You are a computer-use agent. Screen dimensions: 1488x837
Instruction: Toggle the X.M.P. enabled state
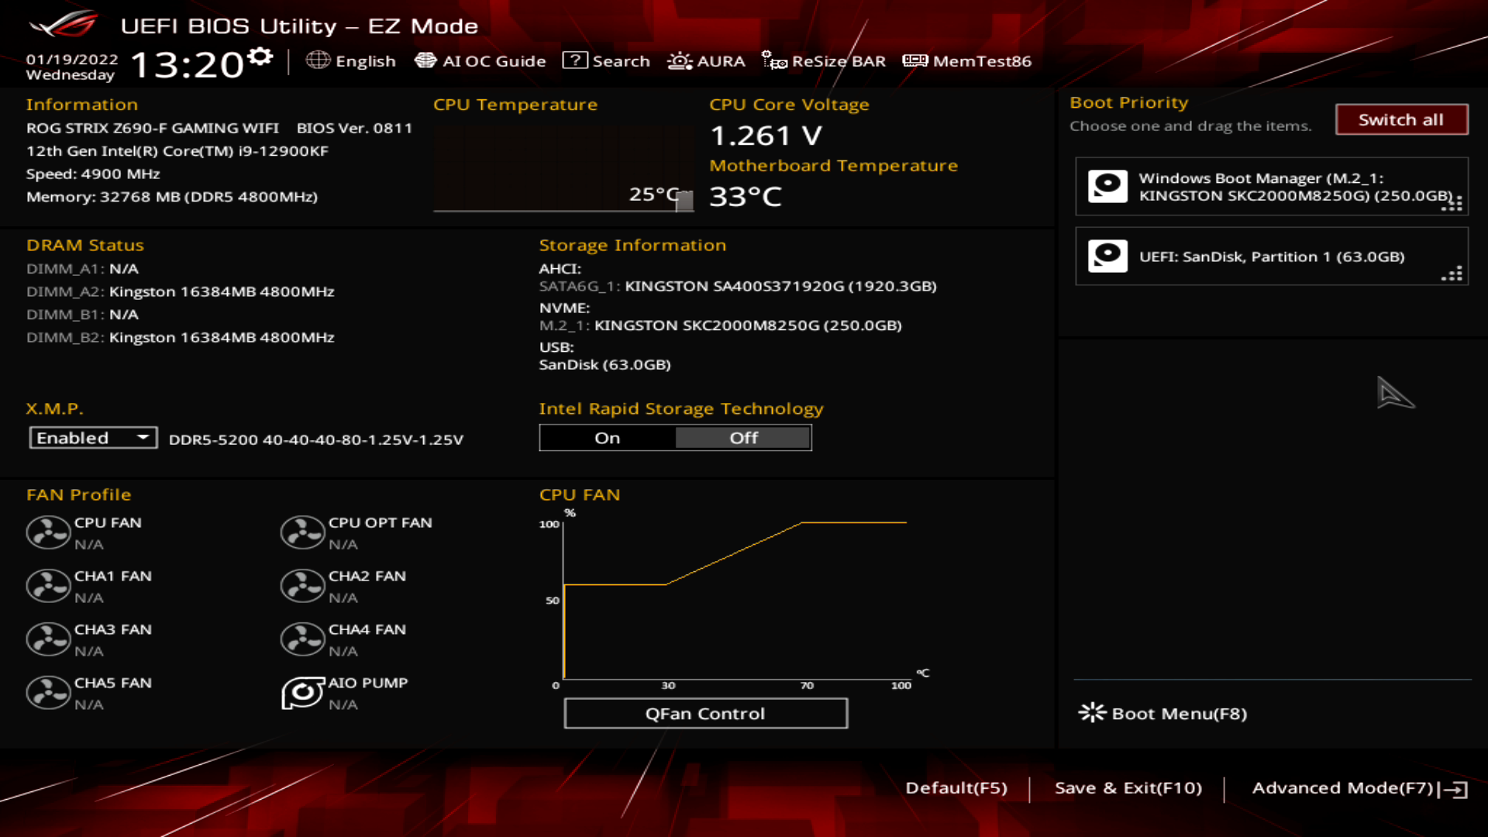(92, 437)
